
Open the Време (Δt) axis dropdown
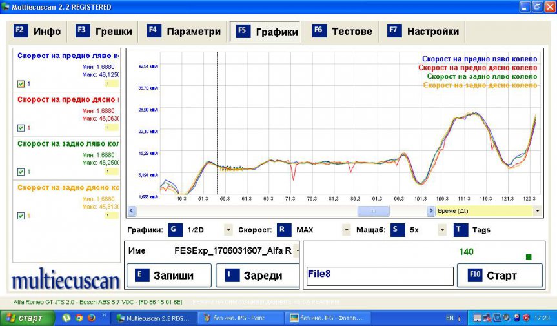[536, 210]
